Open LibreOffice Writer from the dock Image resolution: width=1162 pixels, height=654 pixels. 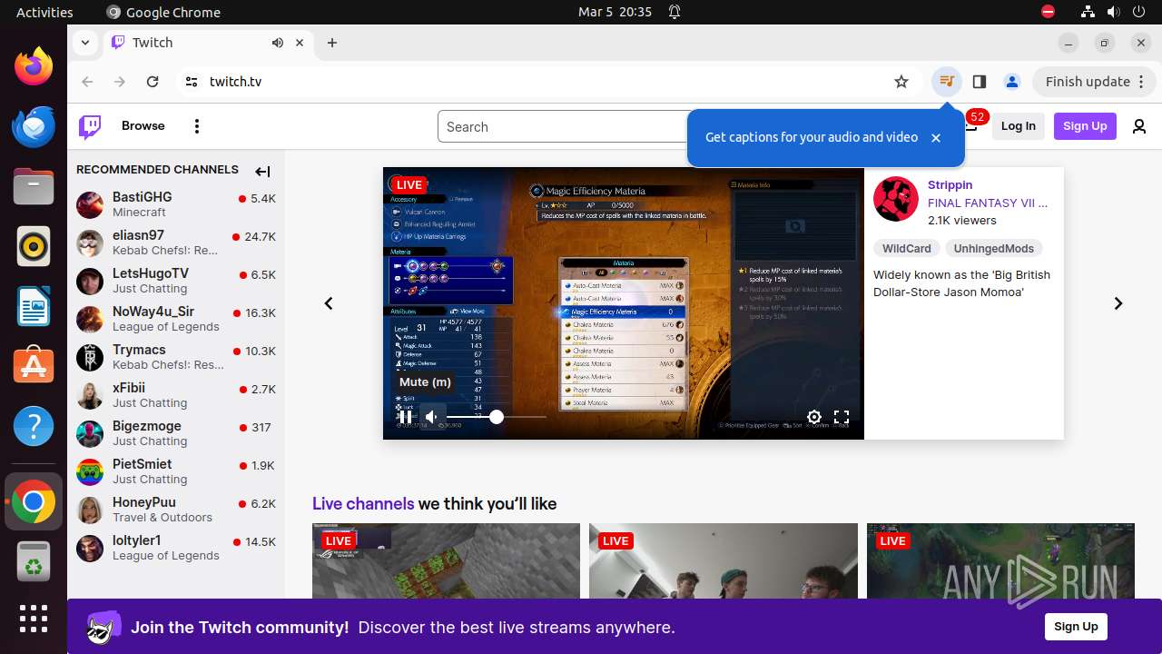(34, 306)
